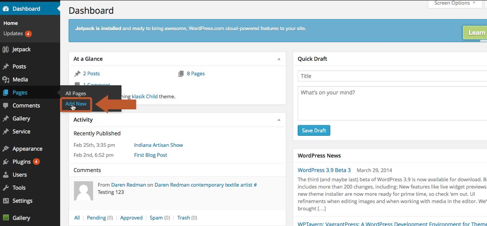Viewport: 487px width, 226px height.
Task: Open the Screen Options dropdown
Action: tap(455, 3)
